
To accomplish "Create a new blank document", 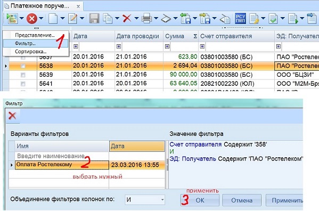I will pos(53,19).
